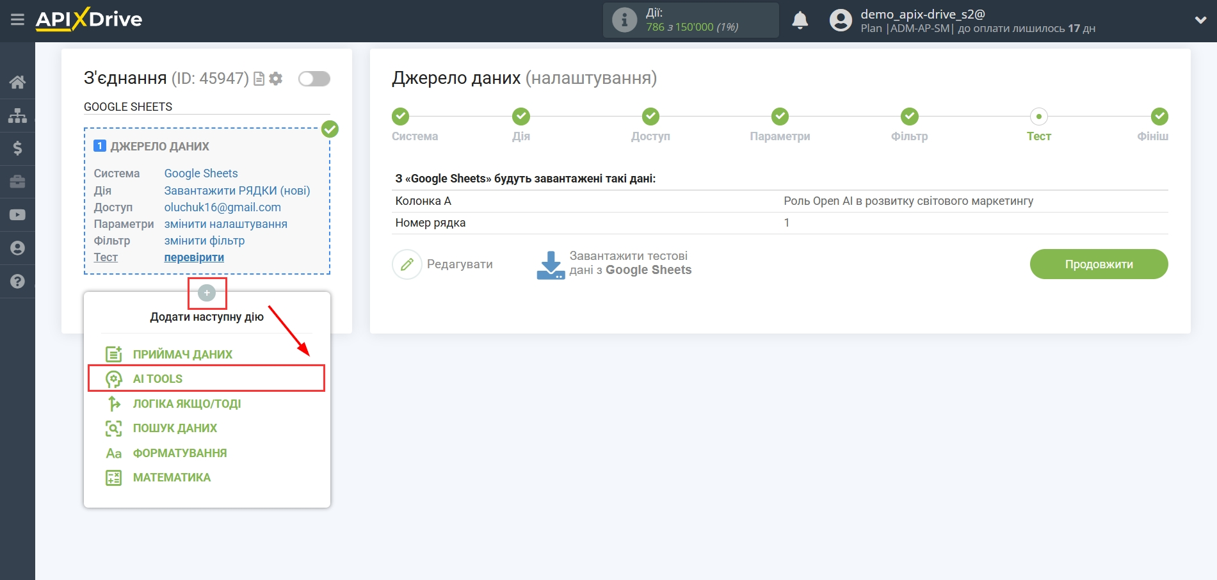The width and height of the screenshot is (1217, 580).
Task: Click the demo_apix-drive_s2@ account name
Action: [x=923, y=14]
